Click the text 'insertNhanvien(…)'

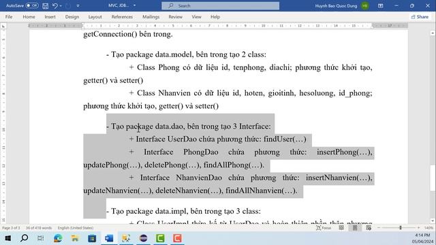[338, 178]
